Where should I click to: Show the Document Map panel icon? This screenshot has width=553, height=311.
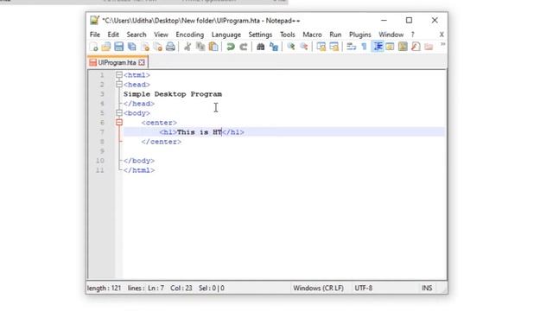[x=403, y=47]
